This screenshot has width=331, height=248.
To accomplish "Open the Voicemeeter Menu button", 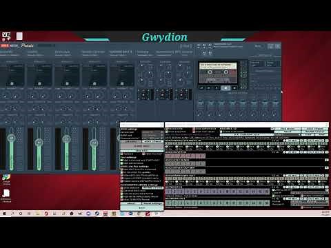I will [258, 46].
